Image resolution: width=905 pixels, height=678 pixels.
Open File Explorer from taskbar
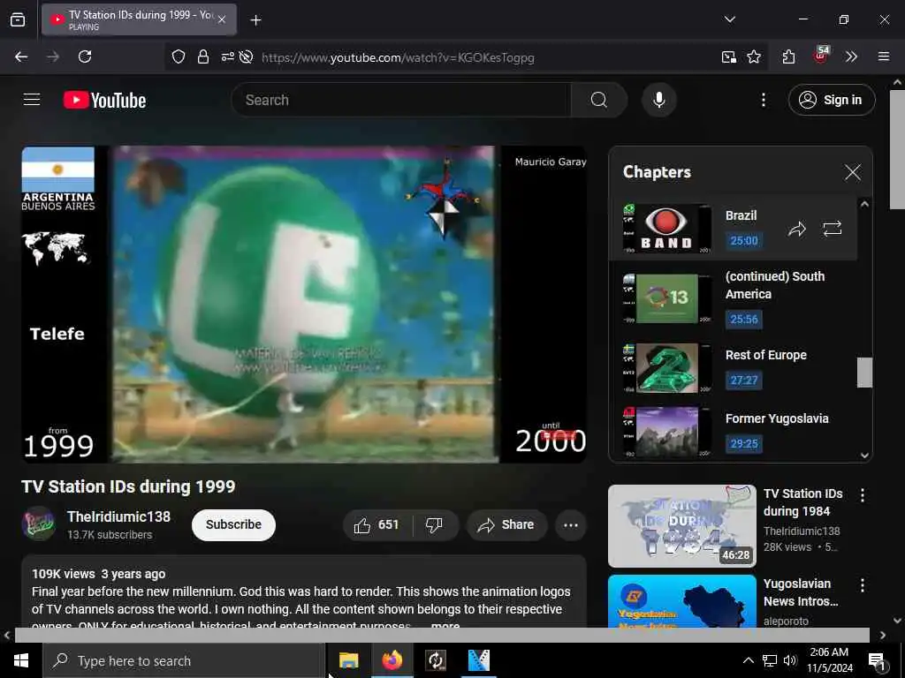coord(348,660)
